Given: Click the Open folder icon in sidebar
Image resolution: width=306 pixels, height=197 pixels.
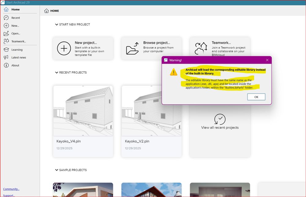Looking at the screenshot, I should (x=6, y=33).
